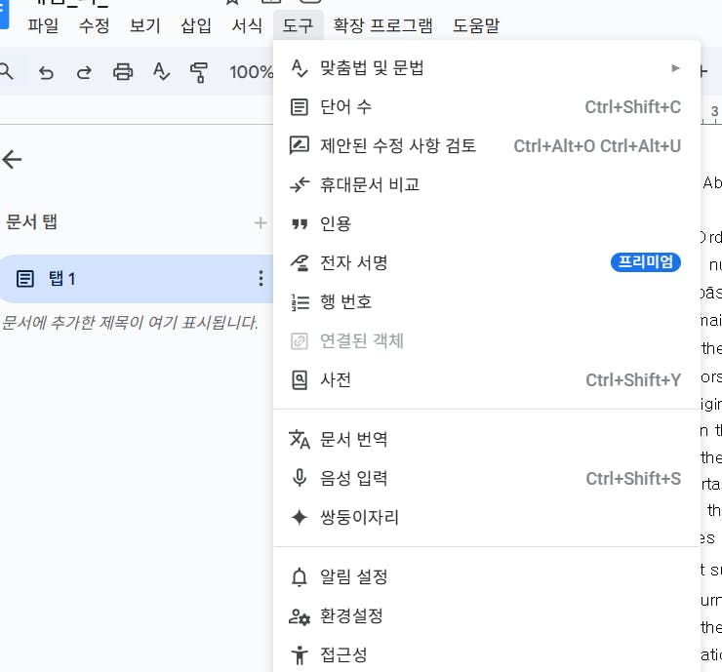Click the print icon
Screen dimensions: 722x672
[123, 72]
